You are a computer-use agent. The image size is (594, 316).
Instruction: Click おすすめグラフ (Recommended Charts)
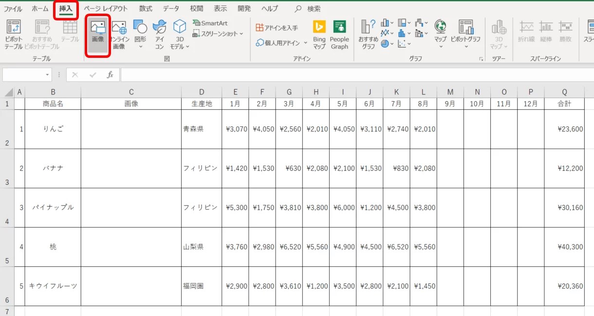coord(369,35)
